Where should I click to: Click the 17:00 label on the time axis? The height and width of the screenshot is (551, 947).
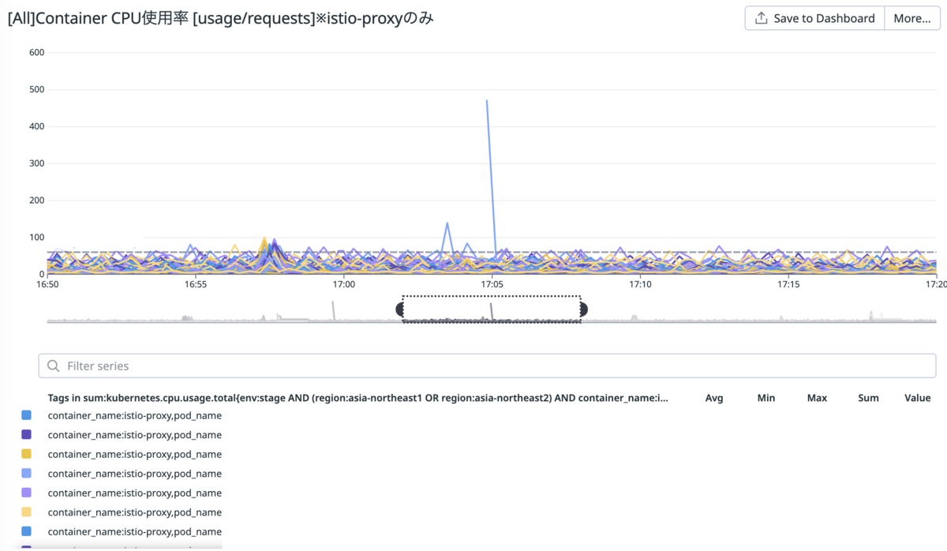(x=343, y=284)
